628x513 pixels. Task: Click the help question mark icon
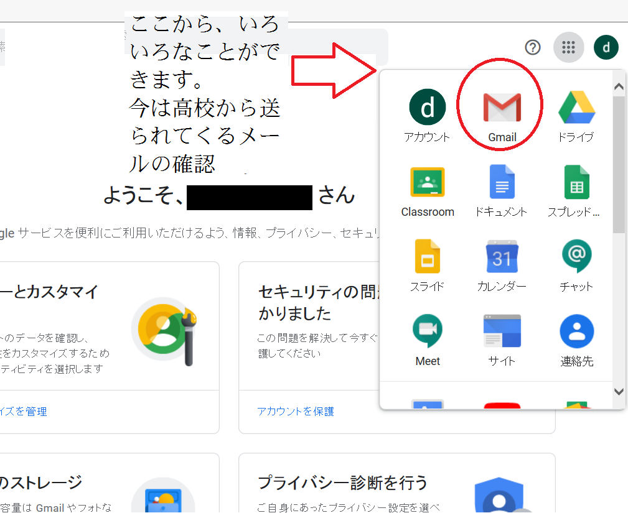point(533,48)
